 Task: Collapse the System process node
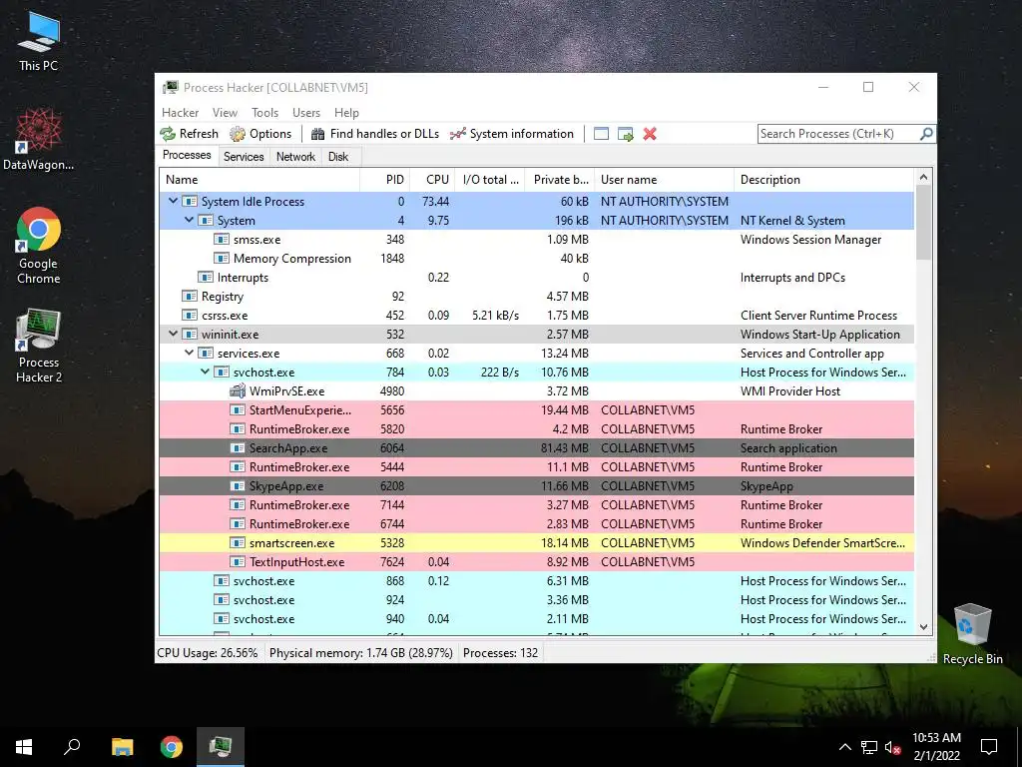(x=189, y=220)
